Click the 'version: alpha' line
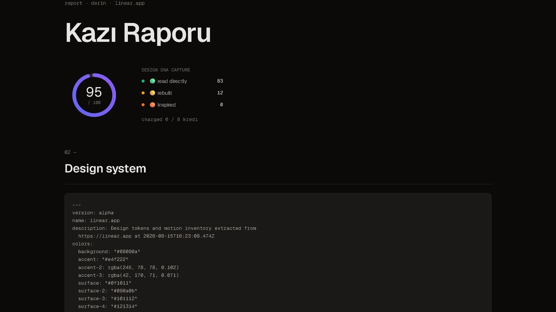This screenshot has height=312, width=556. [93, 213]
